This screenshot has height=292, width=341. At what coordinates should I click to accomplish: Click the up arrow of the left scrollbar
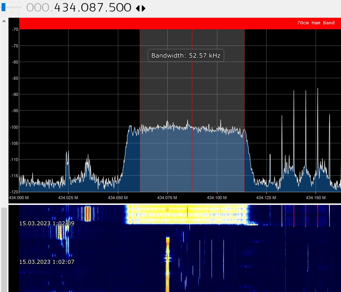tap(4, 21)
